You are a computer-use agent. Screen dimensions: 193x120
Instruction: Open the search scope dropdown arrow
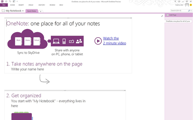191,11
